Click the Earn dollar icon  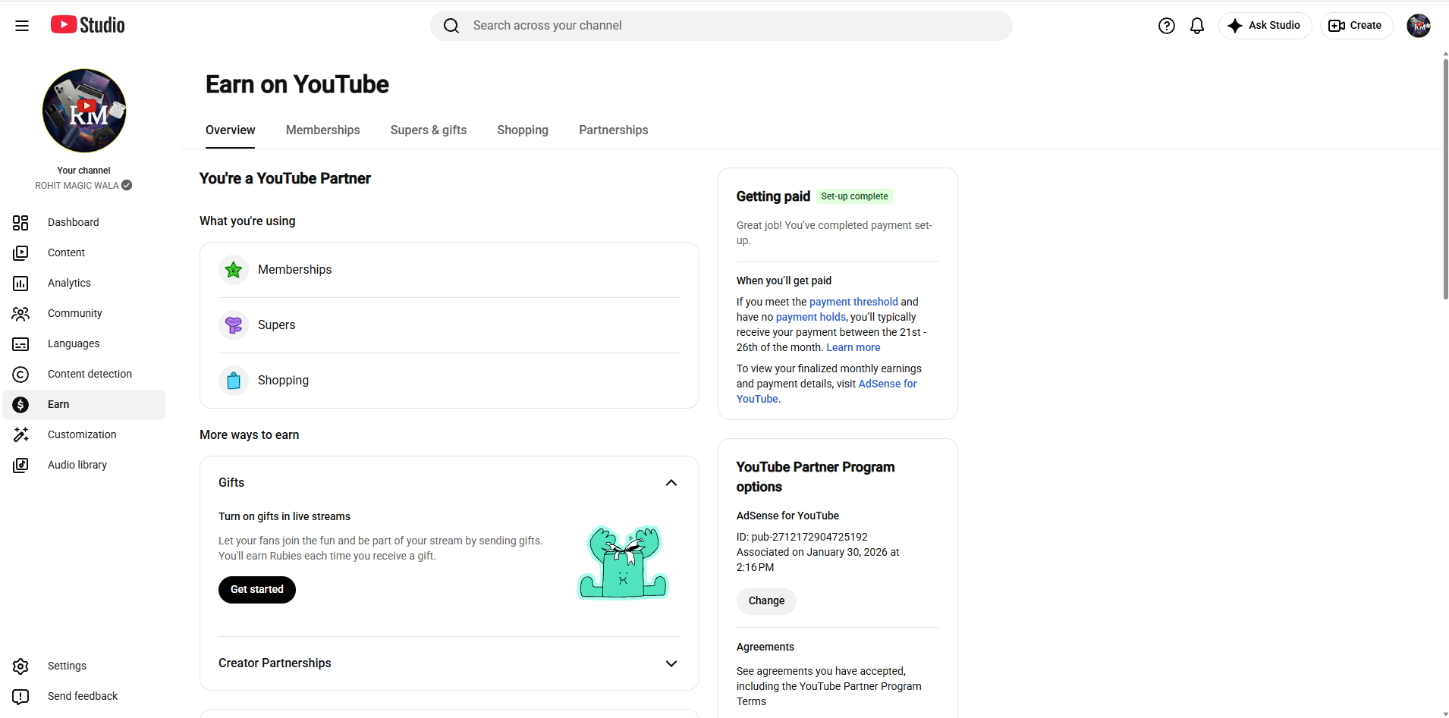pyautogui.click(x=20, y=404)
